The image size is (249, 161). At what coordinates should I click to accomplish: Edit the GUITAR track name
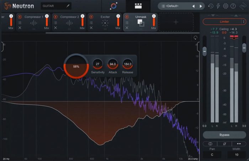(x=68, y=6)
